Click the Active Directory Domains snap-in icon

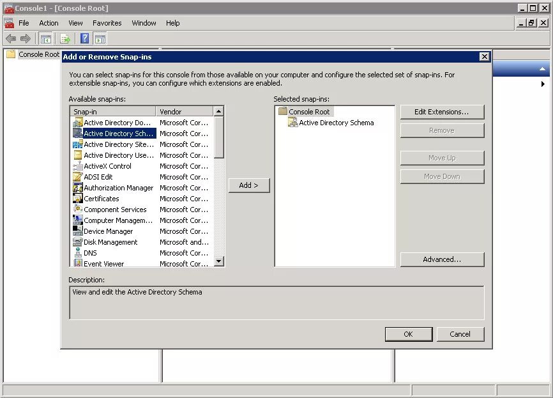coord(78,123)
